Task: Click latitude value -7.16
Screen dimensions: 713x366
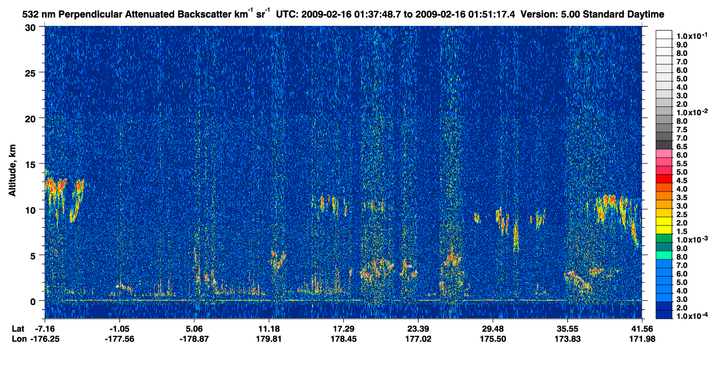Action: 45,329
